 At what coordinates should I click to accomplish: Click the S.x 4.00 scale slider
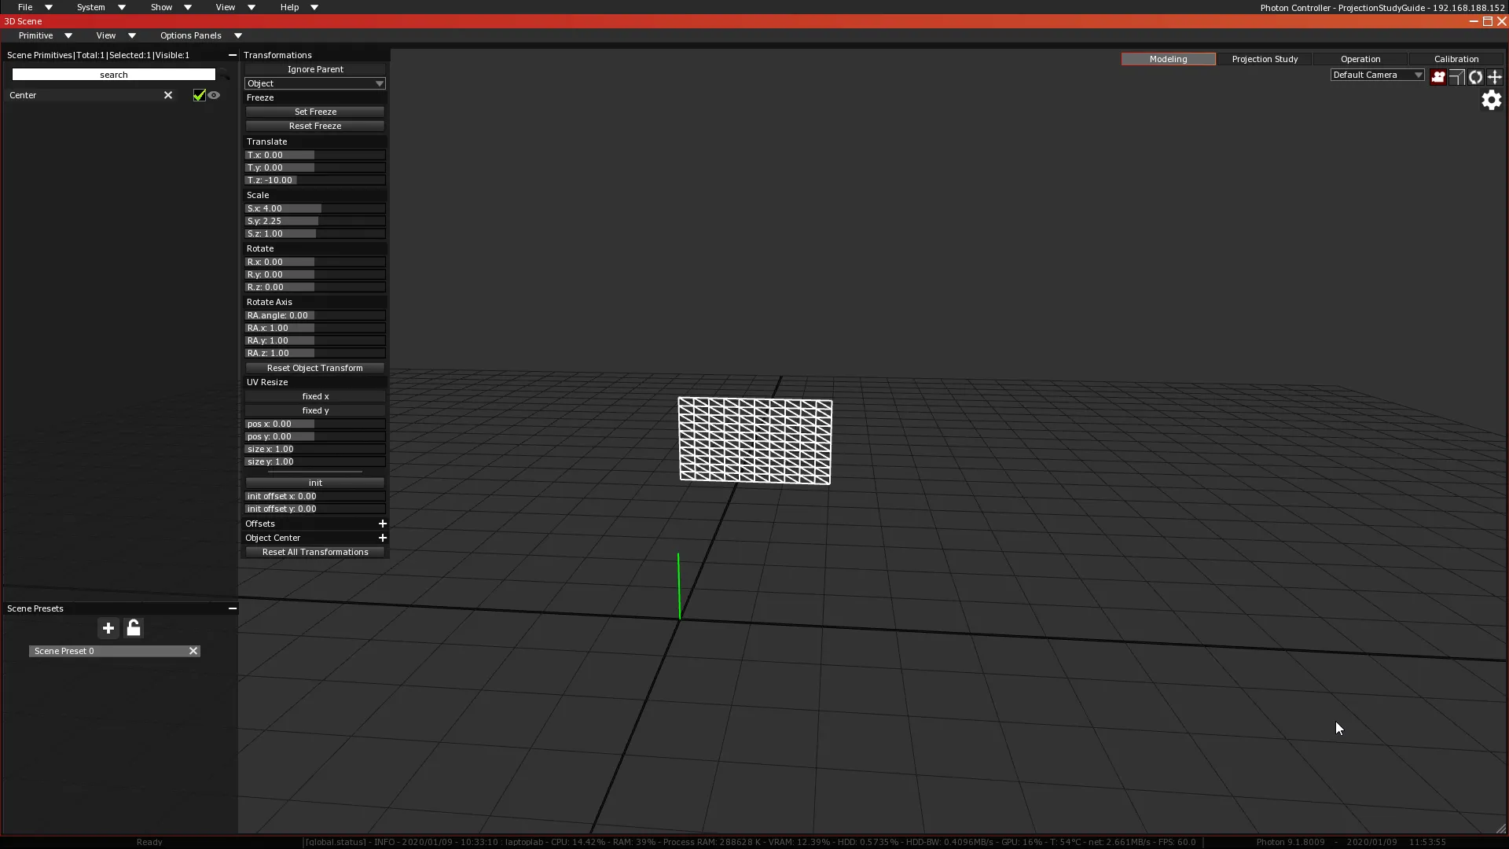click(x=315, y=208)
